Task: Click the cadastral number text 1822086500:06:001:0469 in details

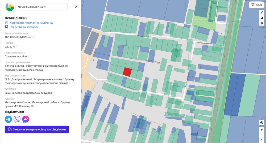Action: 19,37
